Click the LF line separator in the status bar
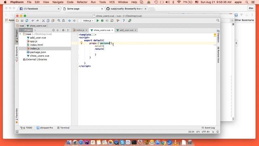 [198, 132]
